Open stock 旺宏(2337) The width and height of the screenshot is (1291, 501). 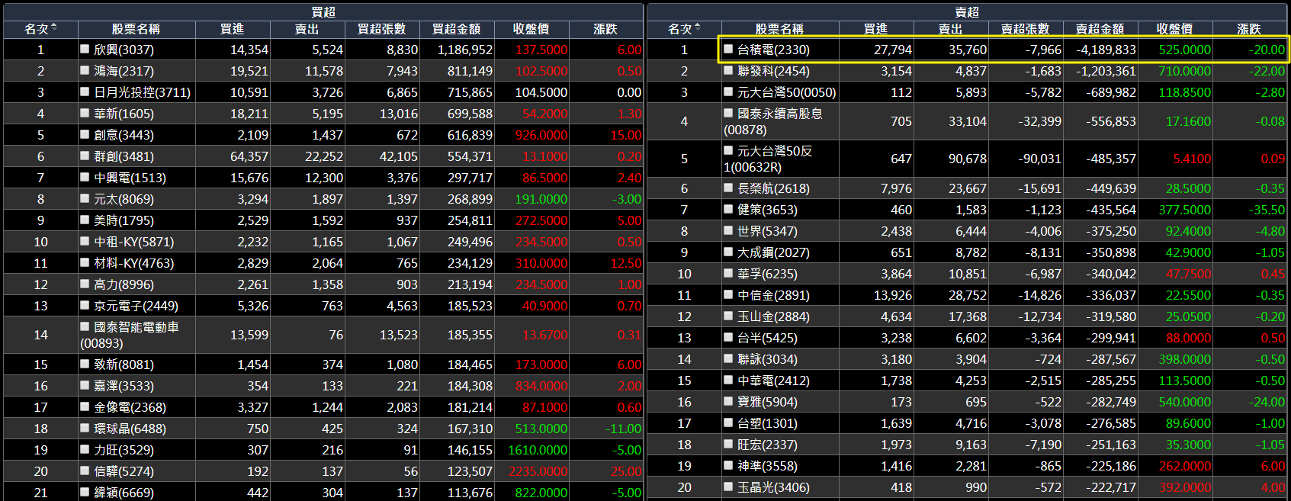tap(767, 445)
